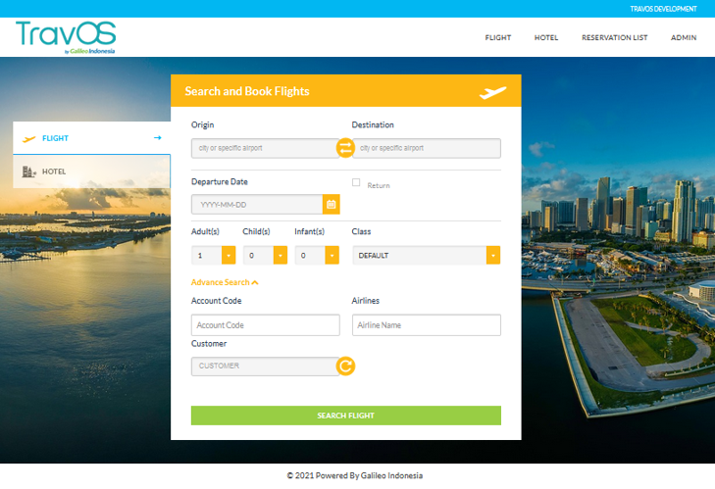Click the airplane icon beside FLIGHT in the sidebar

click(29, 138)
